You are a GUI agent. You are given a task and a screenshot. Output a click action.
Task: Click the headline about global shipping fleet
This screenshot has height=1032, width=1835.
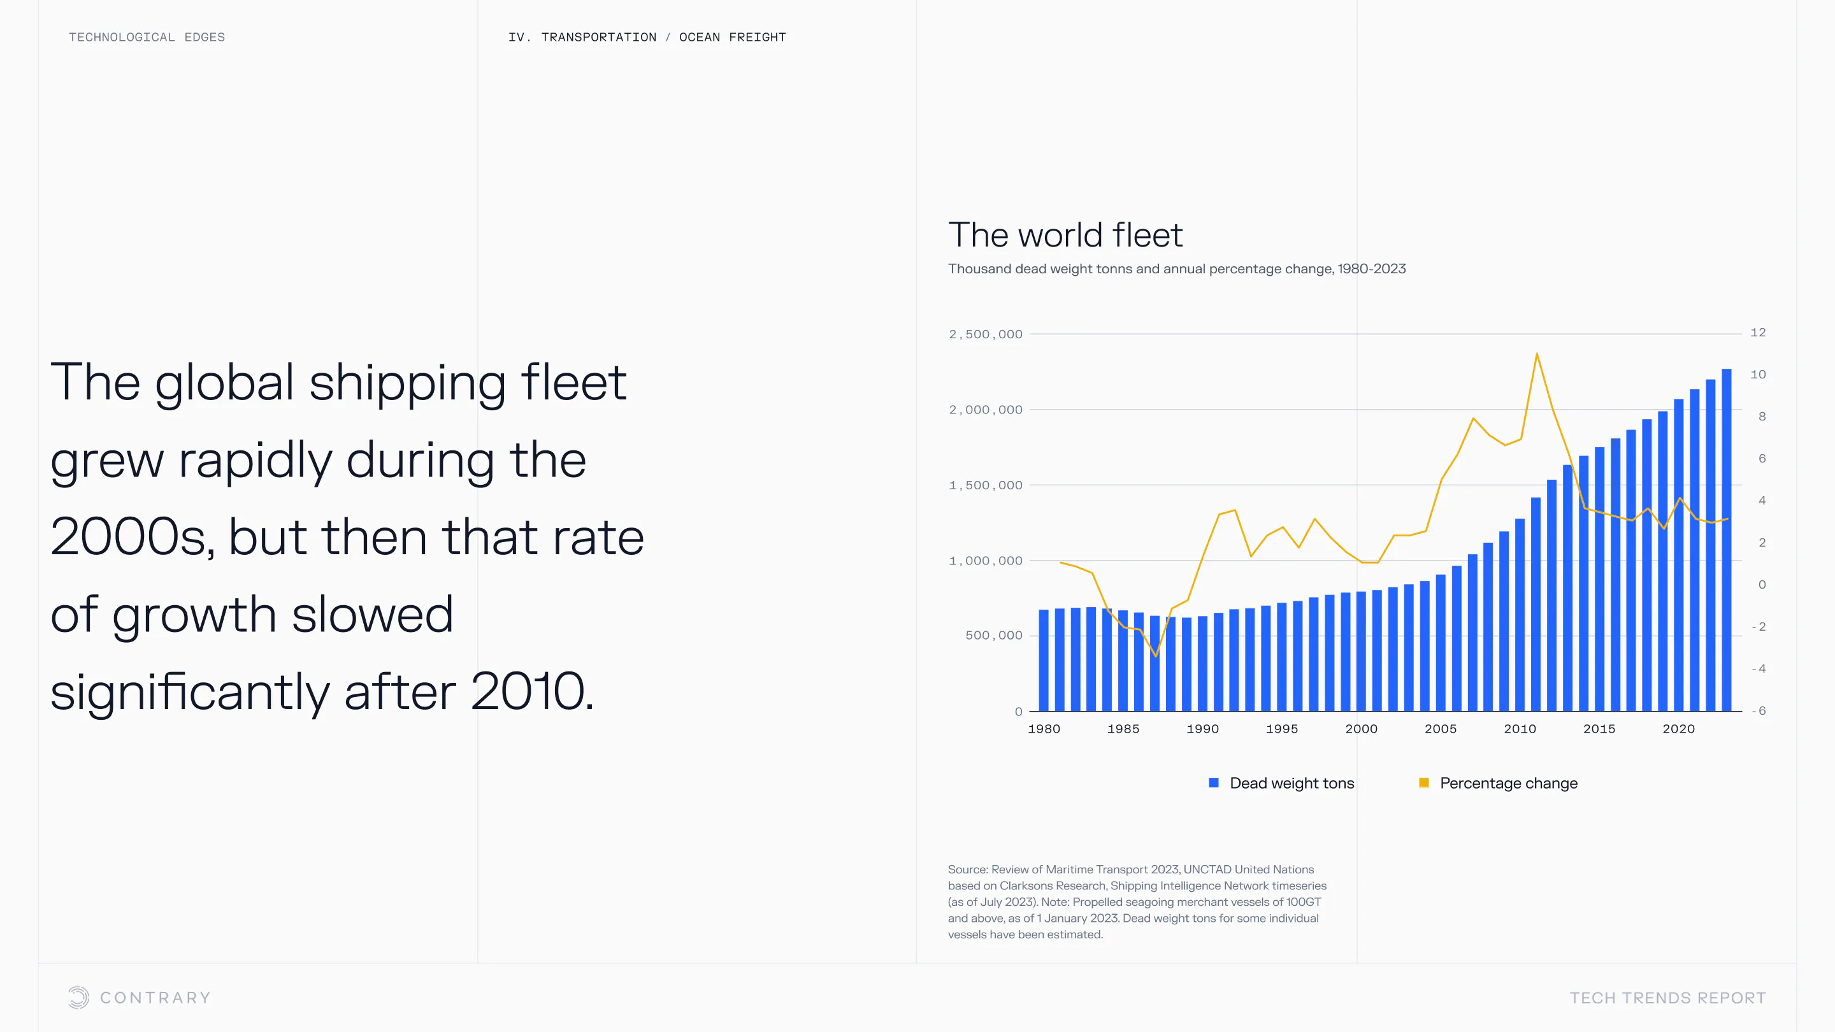[347, 536]
